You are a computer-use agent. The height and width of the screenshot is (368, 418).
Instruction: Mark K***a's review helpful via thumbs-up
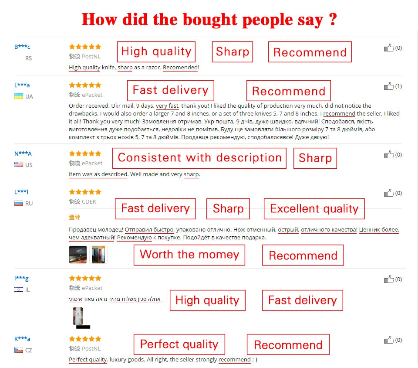coord(388,340)
